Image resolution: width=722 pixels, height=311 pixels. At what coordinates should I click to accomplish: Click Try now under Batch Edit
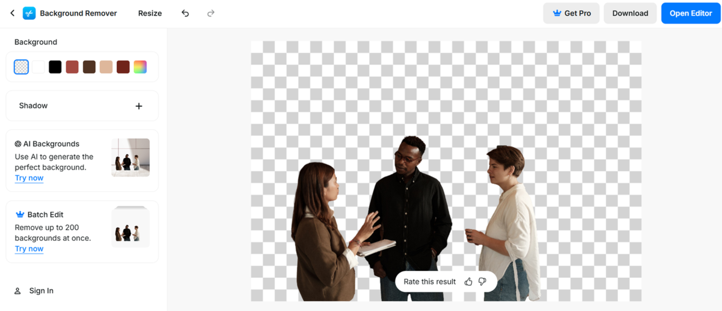pos(29,249)
